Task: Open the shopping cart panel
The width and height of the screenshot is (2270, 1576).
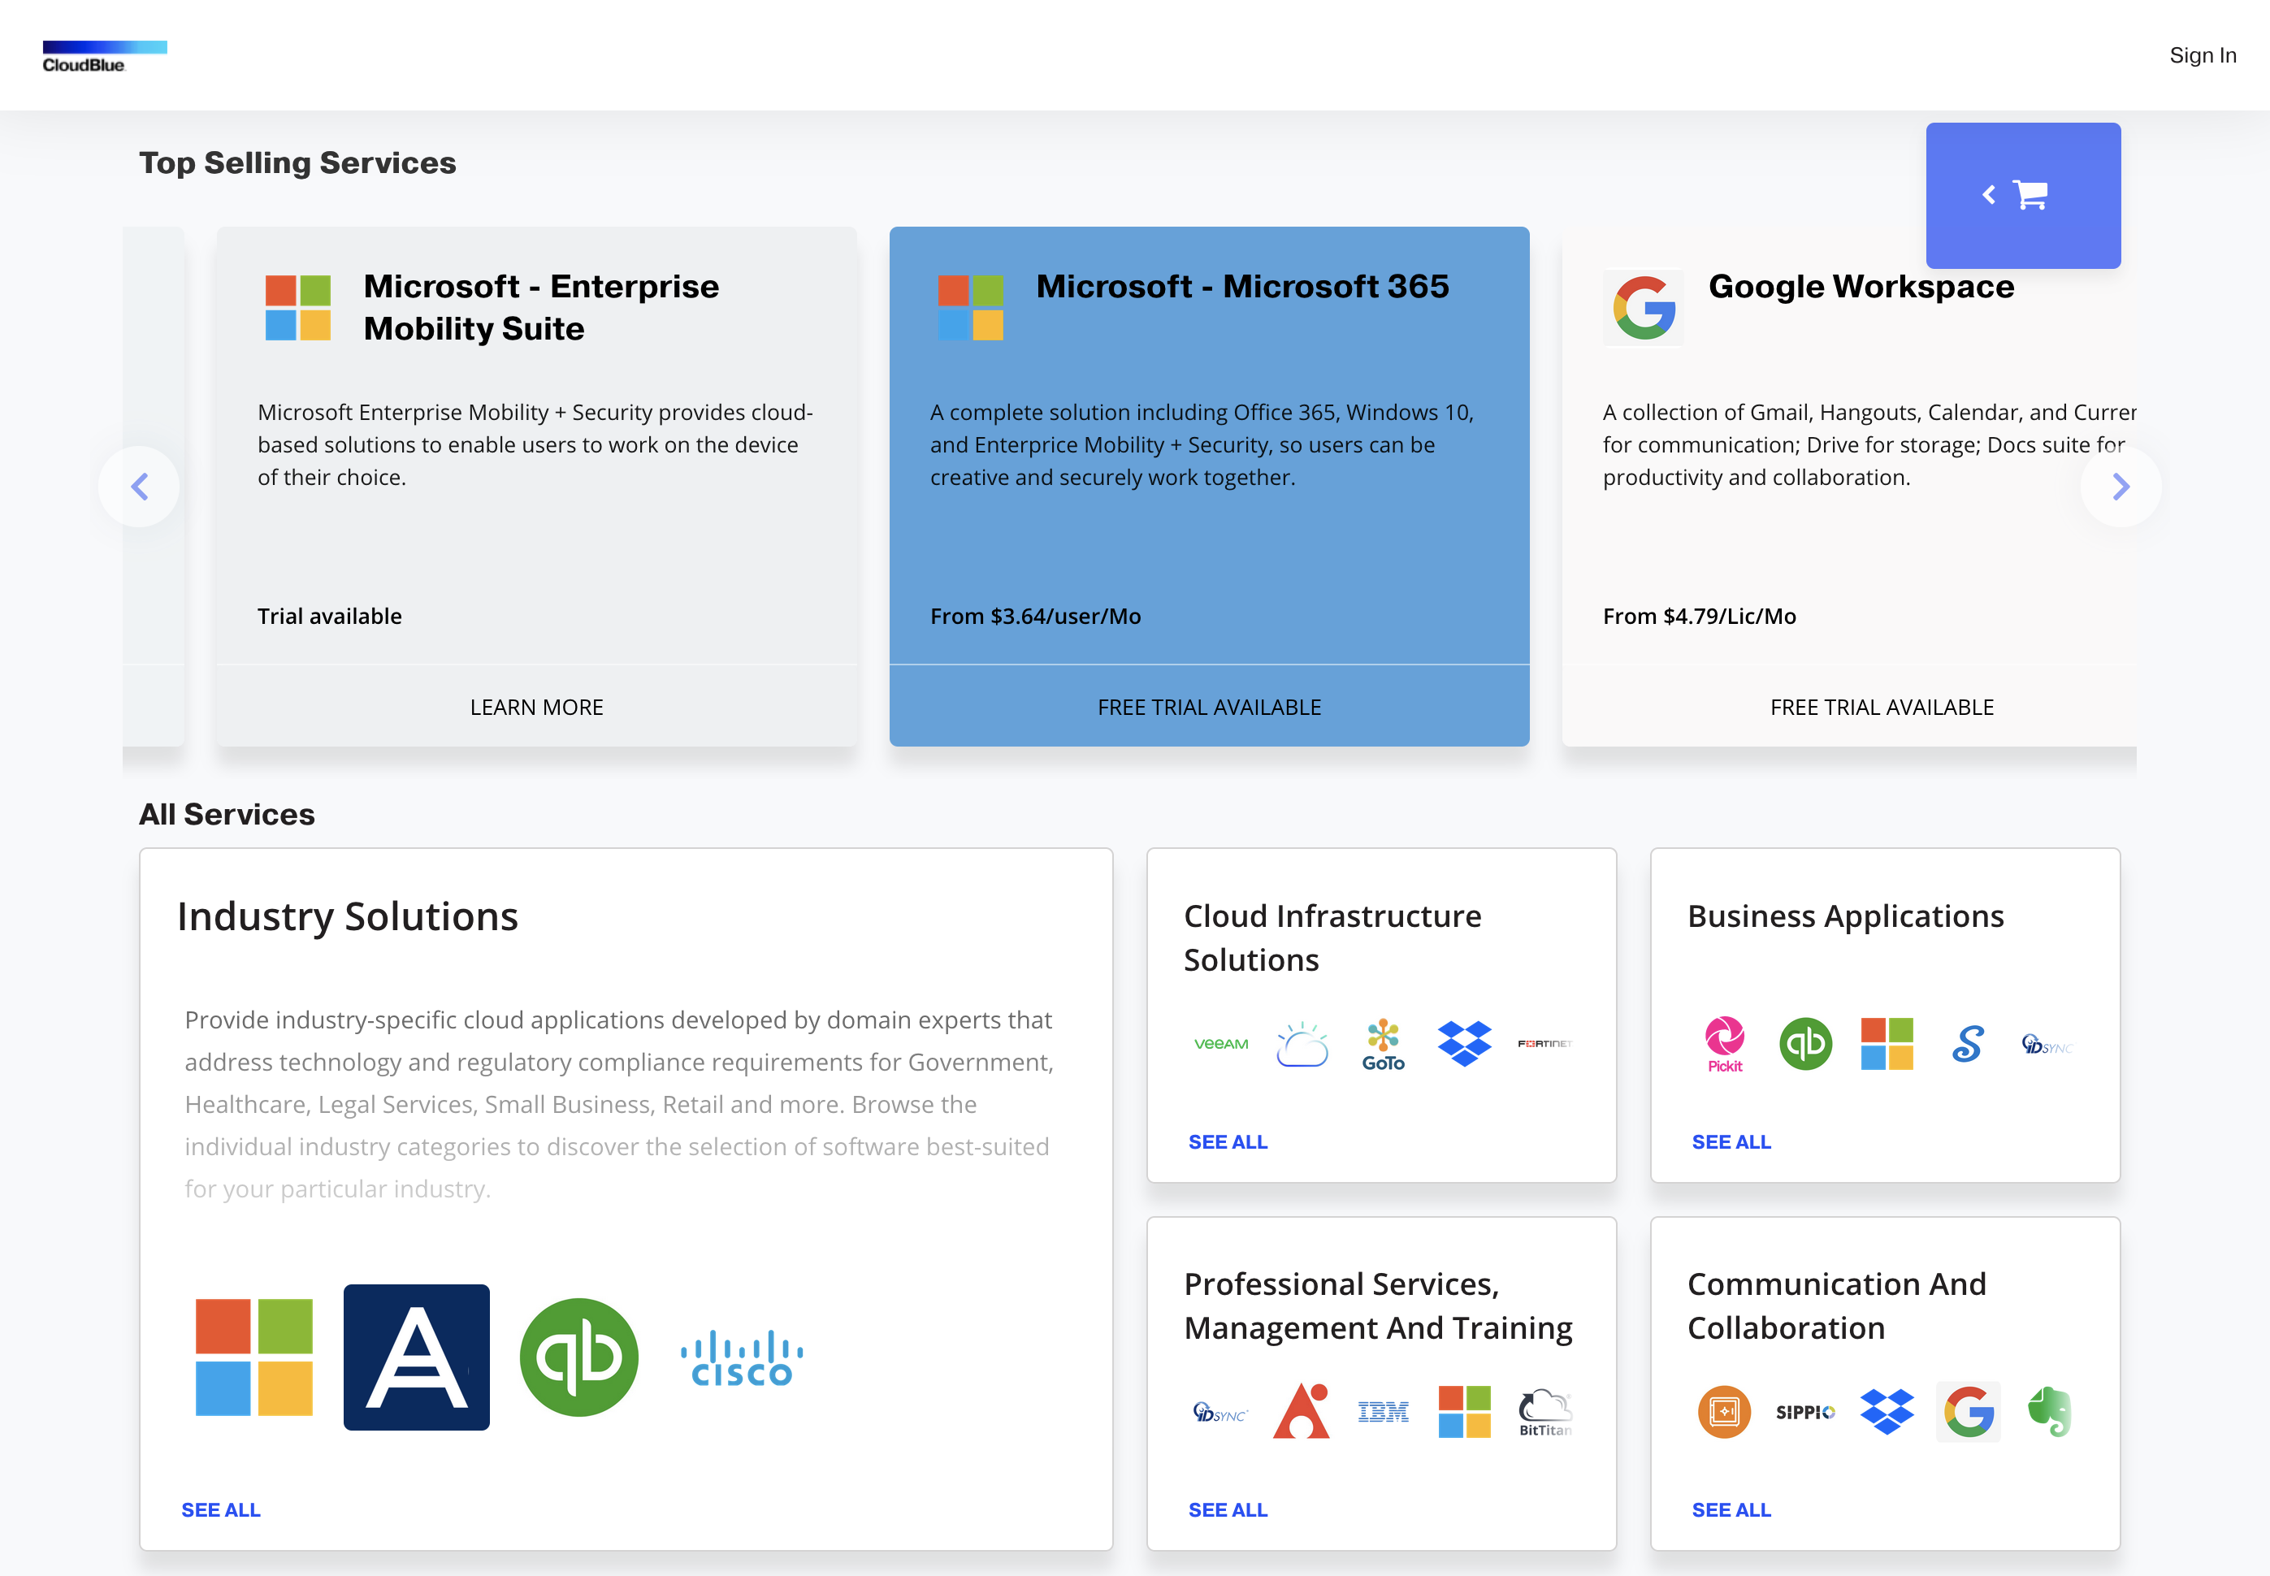Action: [2022, 196]
